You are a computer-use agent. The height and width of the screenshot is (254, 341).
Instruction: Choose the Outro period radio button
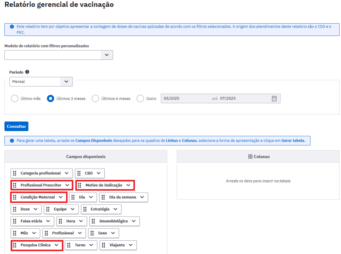140,98
